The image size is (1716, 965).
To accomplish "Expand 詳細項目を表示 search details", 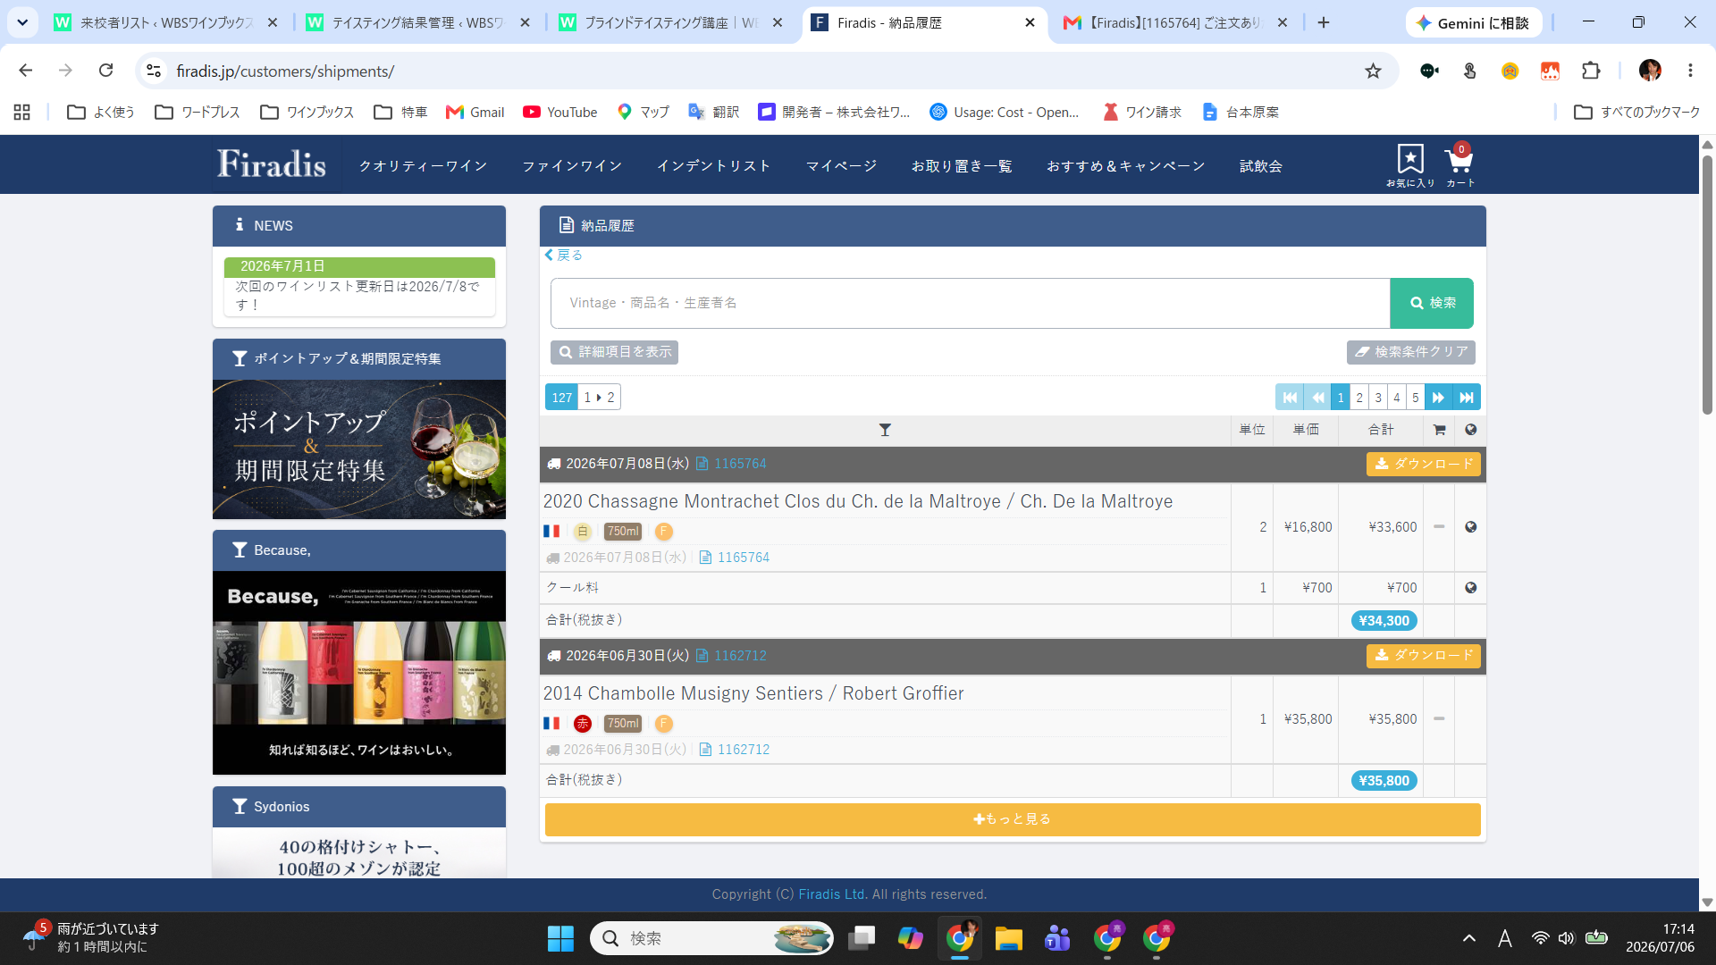I will click(614, 352).
